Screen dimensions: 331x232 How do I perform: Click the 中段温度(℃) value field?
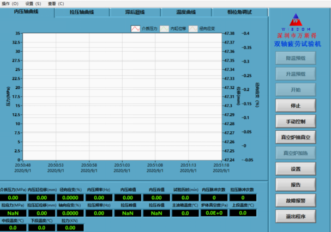(x=13, y=228)
